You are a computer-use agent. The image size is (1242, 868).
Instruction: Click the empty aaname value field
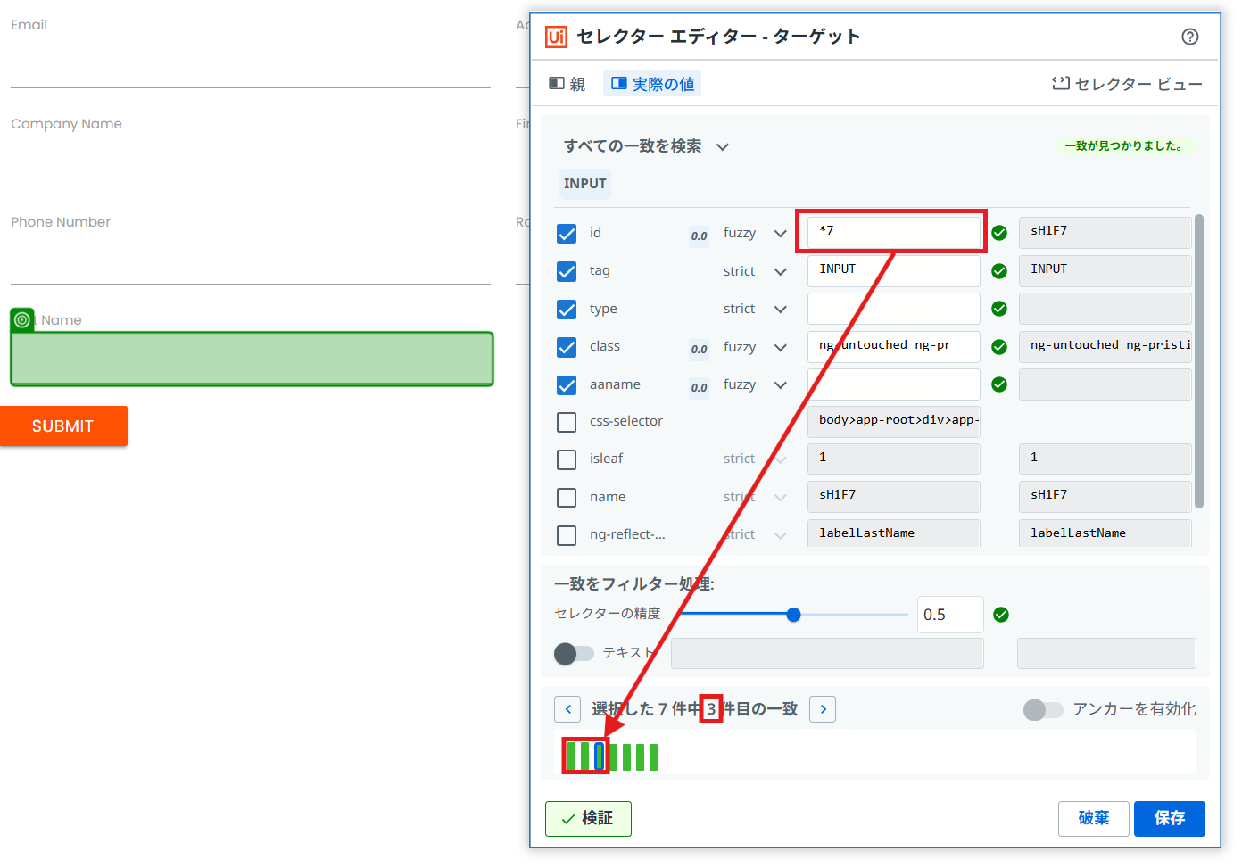coord(894,384)
